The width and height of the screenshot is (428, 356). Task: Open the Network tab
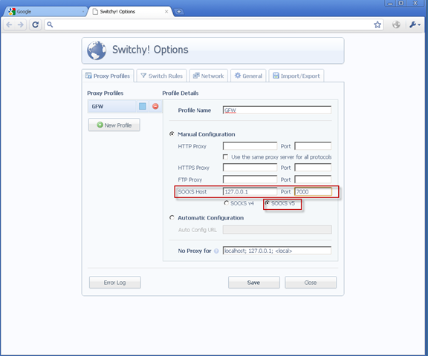[209, 76]
